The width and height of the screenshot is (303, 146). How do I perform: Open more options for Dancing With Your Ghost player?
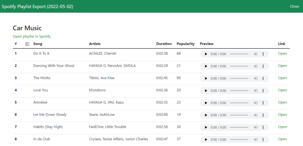click(x=263, y=66)
